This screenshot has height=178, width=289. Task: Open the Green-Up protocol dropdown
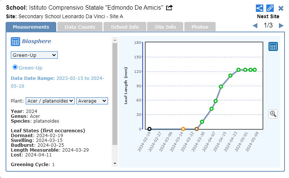34,55
